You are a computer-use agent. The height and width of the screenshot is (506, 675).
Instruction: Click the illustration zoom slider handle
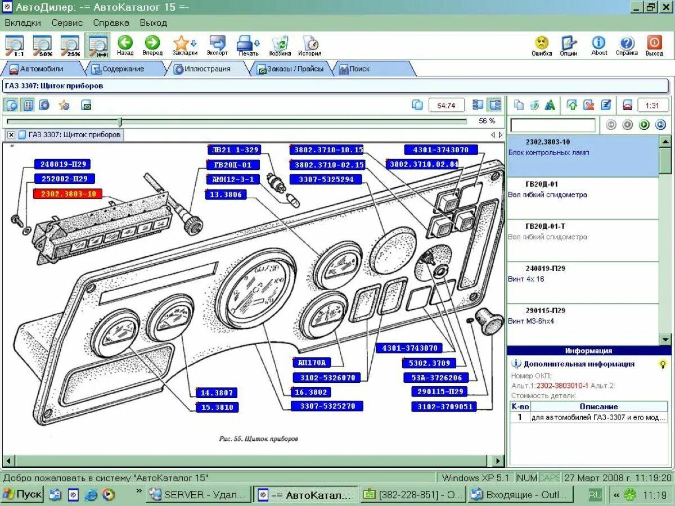coord(120,121)
